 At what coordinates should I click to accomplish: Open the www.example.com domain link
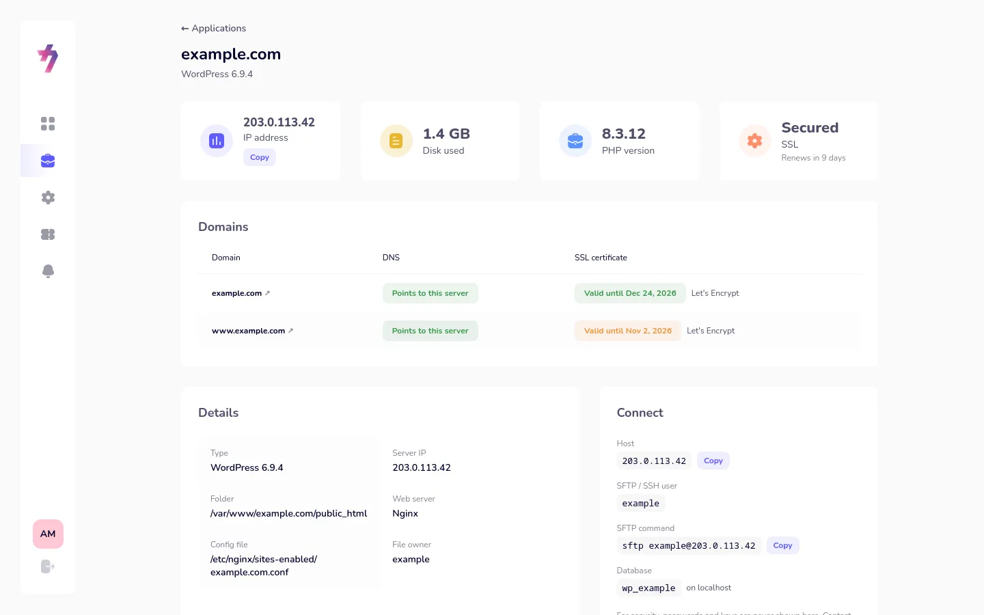248,331
